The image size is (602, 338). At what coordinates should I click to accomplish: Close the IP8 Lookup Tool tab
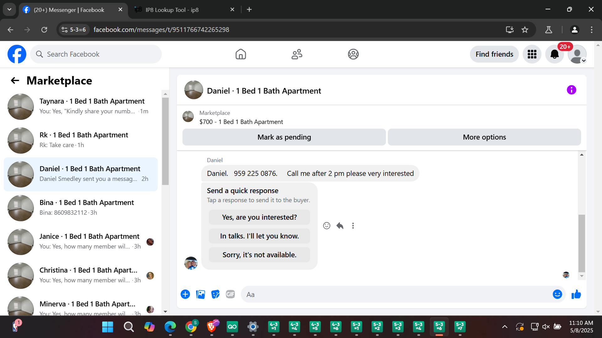click(232, 10)
